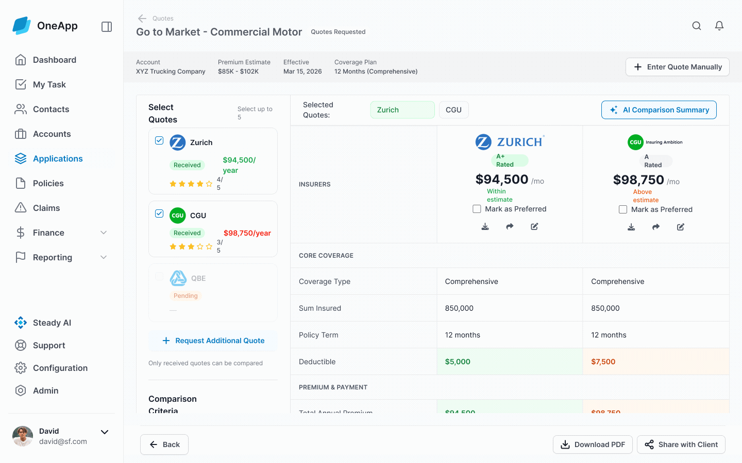The width and height of the screenshot is (742, 463).
Task: Open search with the magnifier icon
Action: tap(697, 26)
